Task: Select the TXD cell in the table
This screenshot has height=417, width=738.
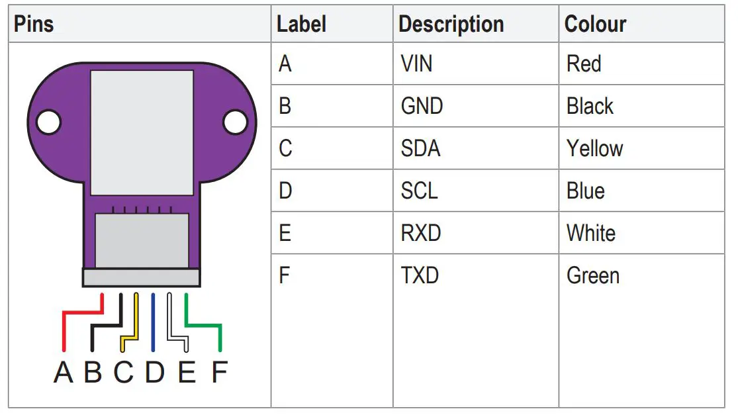Action: pos(420,275)
